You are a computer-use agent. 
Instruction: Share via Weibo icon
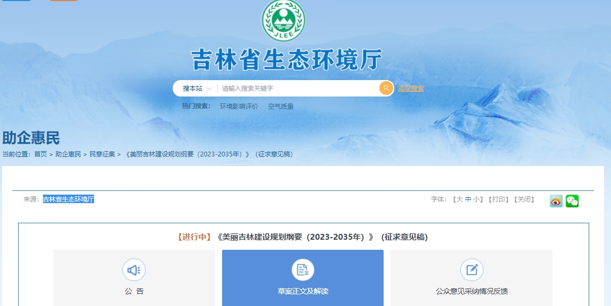tap(556, 201)
